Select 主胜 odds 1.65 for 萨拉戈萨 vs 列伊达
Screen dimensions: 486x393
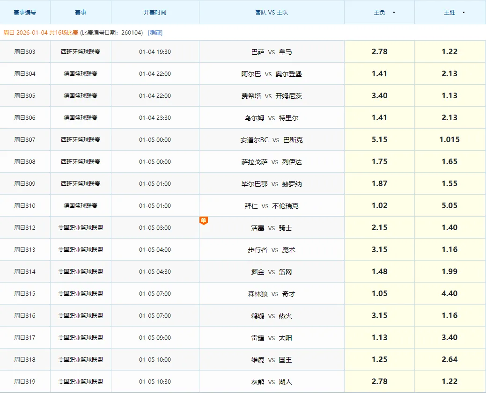[x=449, y=162]
